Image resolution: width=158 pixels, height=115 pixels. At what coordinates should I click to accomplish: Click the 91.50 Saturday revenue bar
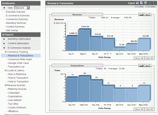pos(120,49)
